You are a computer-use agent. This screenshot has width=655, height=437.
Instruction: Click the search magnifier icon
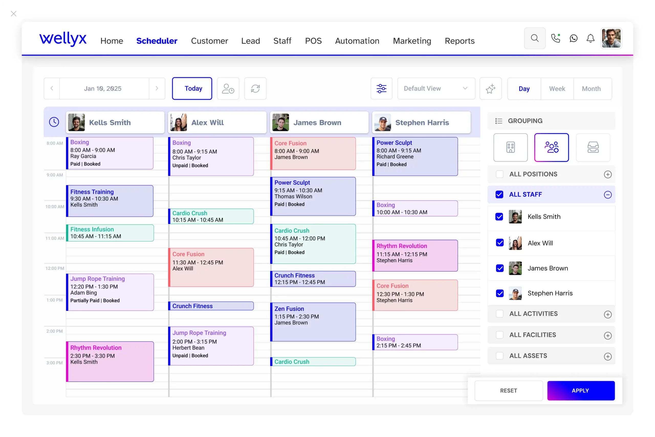point(534,38)
